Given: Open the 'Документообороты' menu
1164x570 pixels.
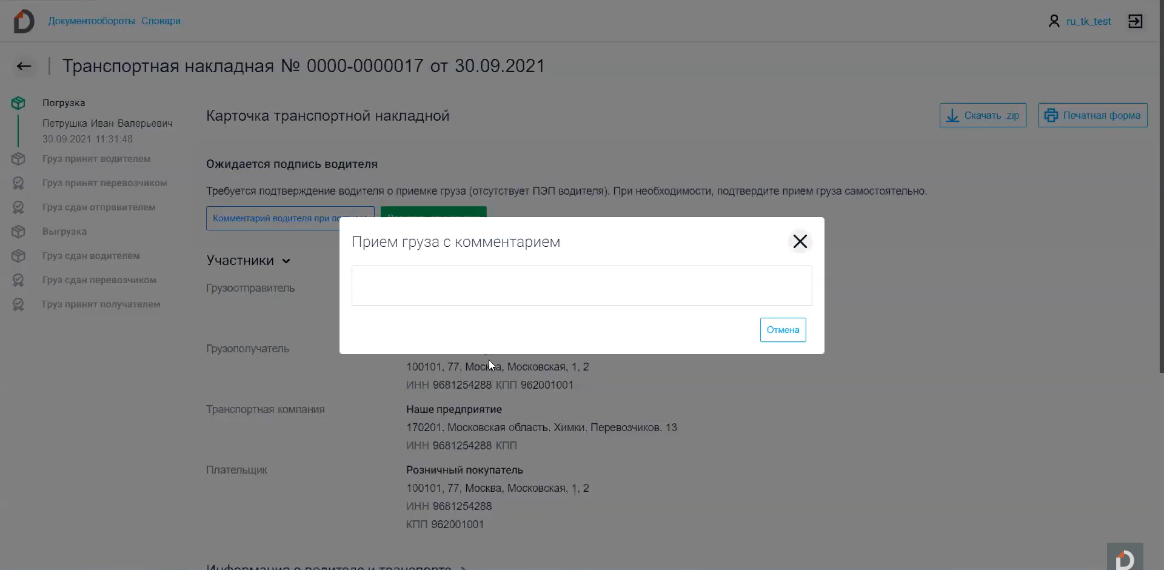Looking at the screenshot, I should 92,21.
